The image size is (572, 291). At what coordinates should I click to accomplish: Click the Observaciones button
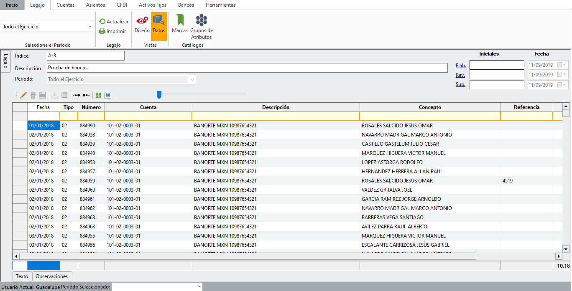[x=52, y=276]
